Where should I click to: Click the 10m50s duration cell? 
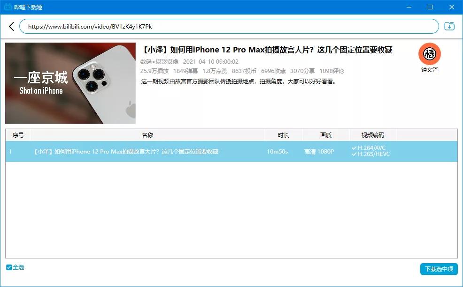pyautogui.click(x=277, y=151)
